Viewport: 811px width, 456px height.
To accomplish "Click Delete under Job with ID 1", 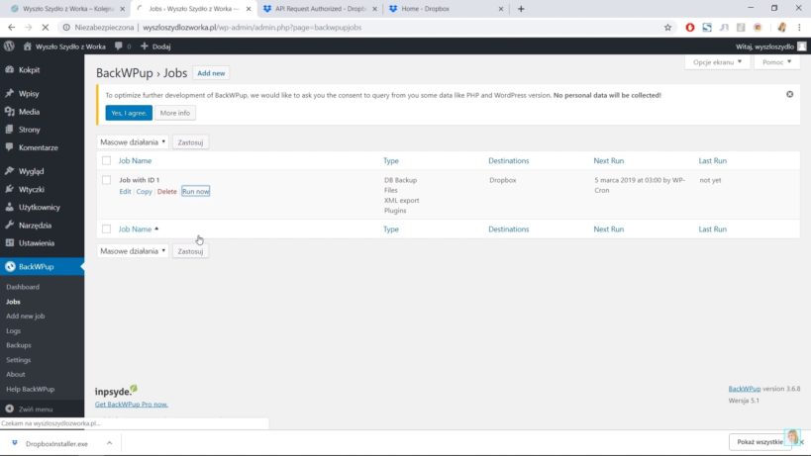I will coord(167,191).
